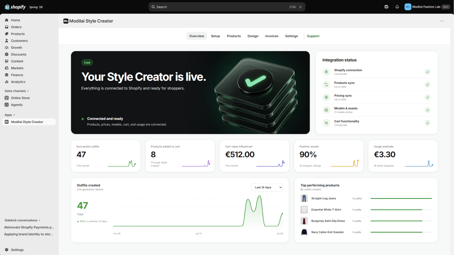Click the Modilai Style Creator app icon in sidebar
Screen dimensions: 454x255
click(x=7, y=122)
